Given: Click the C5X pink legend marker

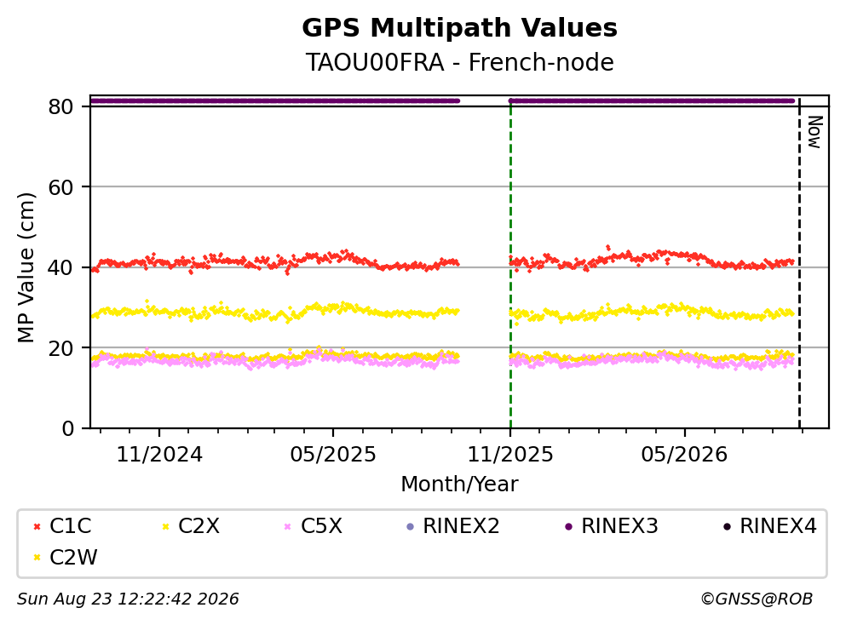Looking at the screenshot, I should [x=288, y=527].
